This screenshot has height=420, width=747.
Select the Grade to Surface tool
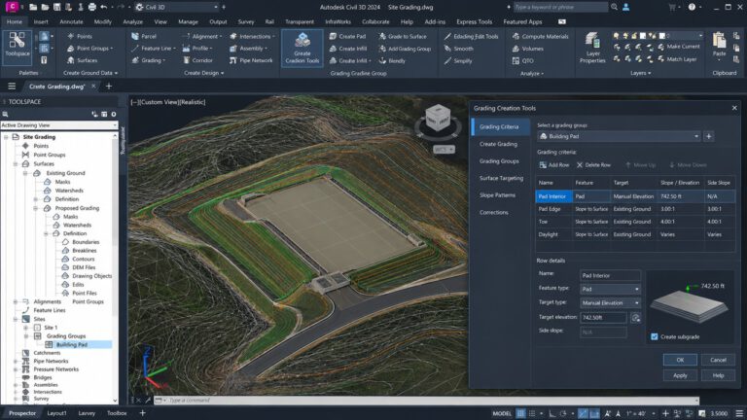403,36
